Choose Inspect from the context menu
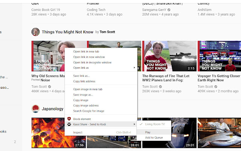The image size is (241, 151). 101,133
